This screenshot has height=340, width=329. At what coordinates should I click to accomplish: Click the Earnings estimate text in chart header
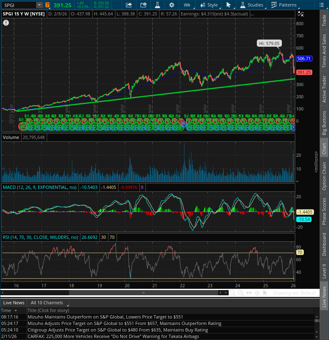click(214, 14)
